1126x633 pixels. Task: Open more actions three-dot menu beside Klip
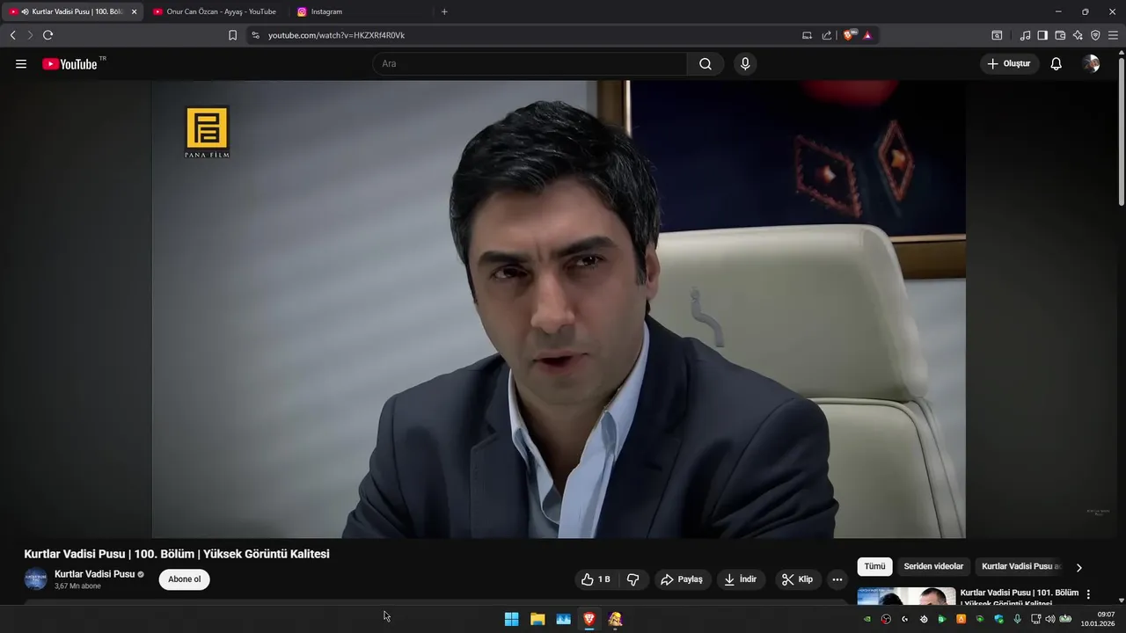click(x=837, y=579)
